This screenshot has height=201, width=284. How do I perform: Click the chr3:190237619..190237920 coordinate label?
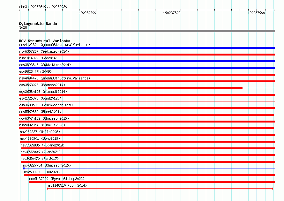43,7
